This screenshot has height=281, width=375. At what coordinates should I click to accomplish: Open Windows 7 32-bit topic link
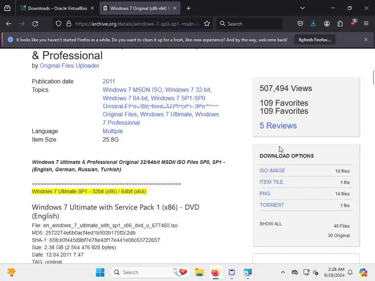[188, 90]
